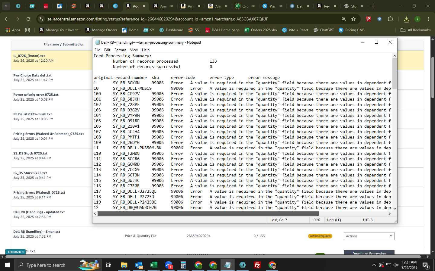Click the taskbar clock showing 12:21 AM
Image resolution: width=435 pixels, height=271 pixels.
tap(409, 265)
